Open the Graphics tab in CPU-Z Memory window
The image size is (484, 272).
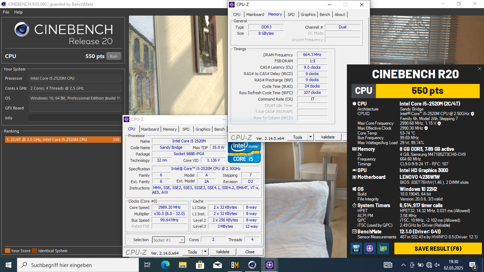point(308,15)
